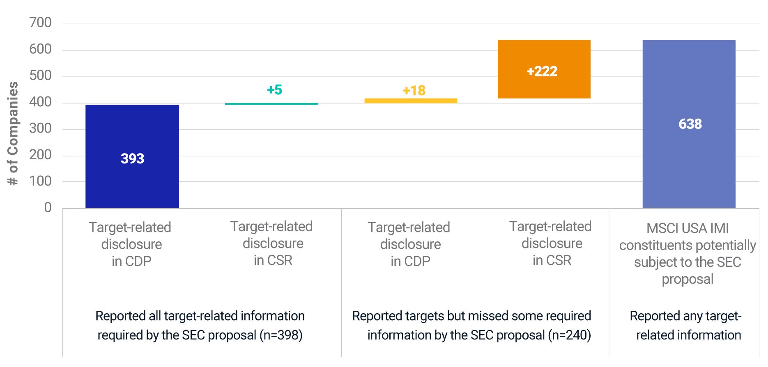Click the teal +5 bar line
The height and width of the screenshot is (367, 768).
point(271,104)
